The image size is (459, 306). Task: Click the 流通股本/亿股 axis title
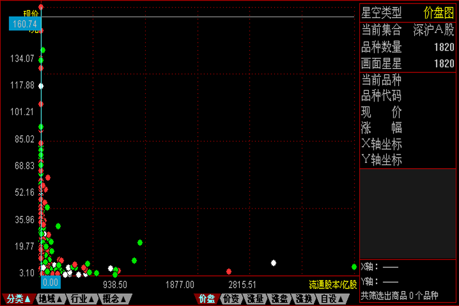pos(333,285)
